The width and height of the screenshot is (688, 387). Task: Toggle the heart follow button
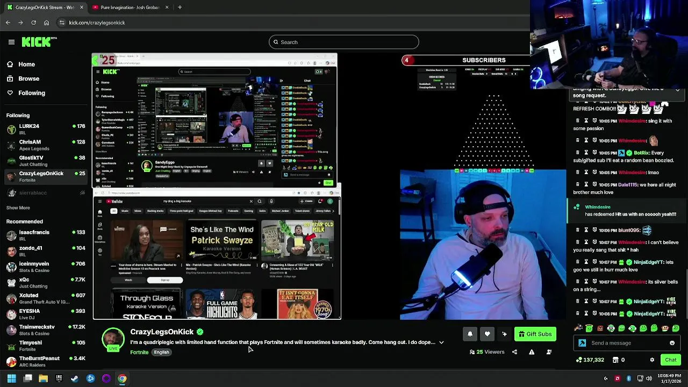[487, 334]
